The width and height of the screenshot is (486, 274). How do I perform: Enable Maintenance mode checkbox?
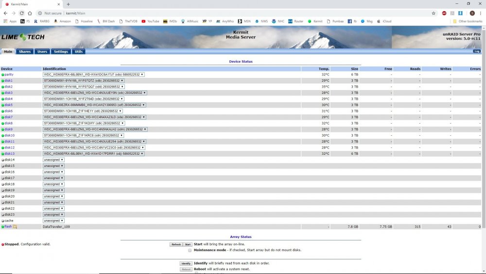point(190,251)
